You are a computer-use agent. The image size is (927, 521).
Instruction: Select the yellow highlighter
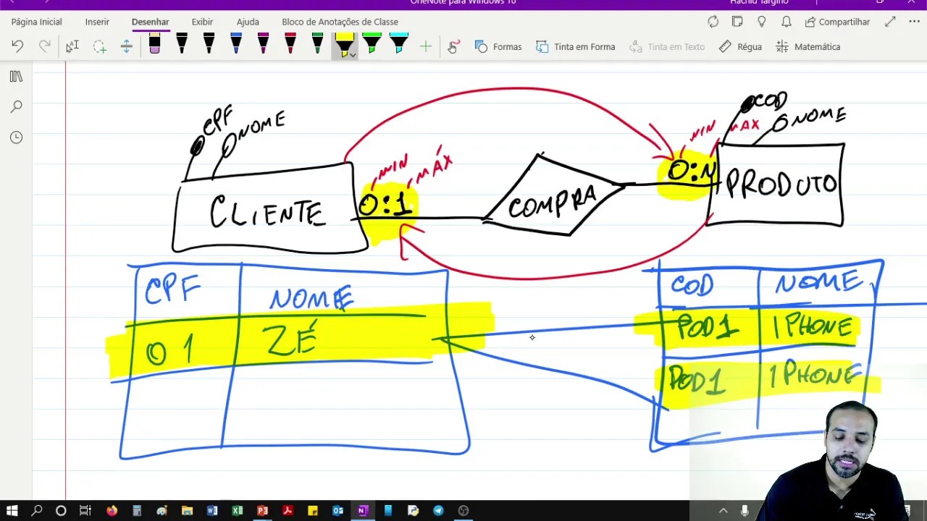[x=344, y=43]
